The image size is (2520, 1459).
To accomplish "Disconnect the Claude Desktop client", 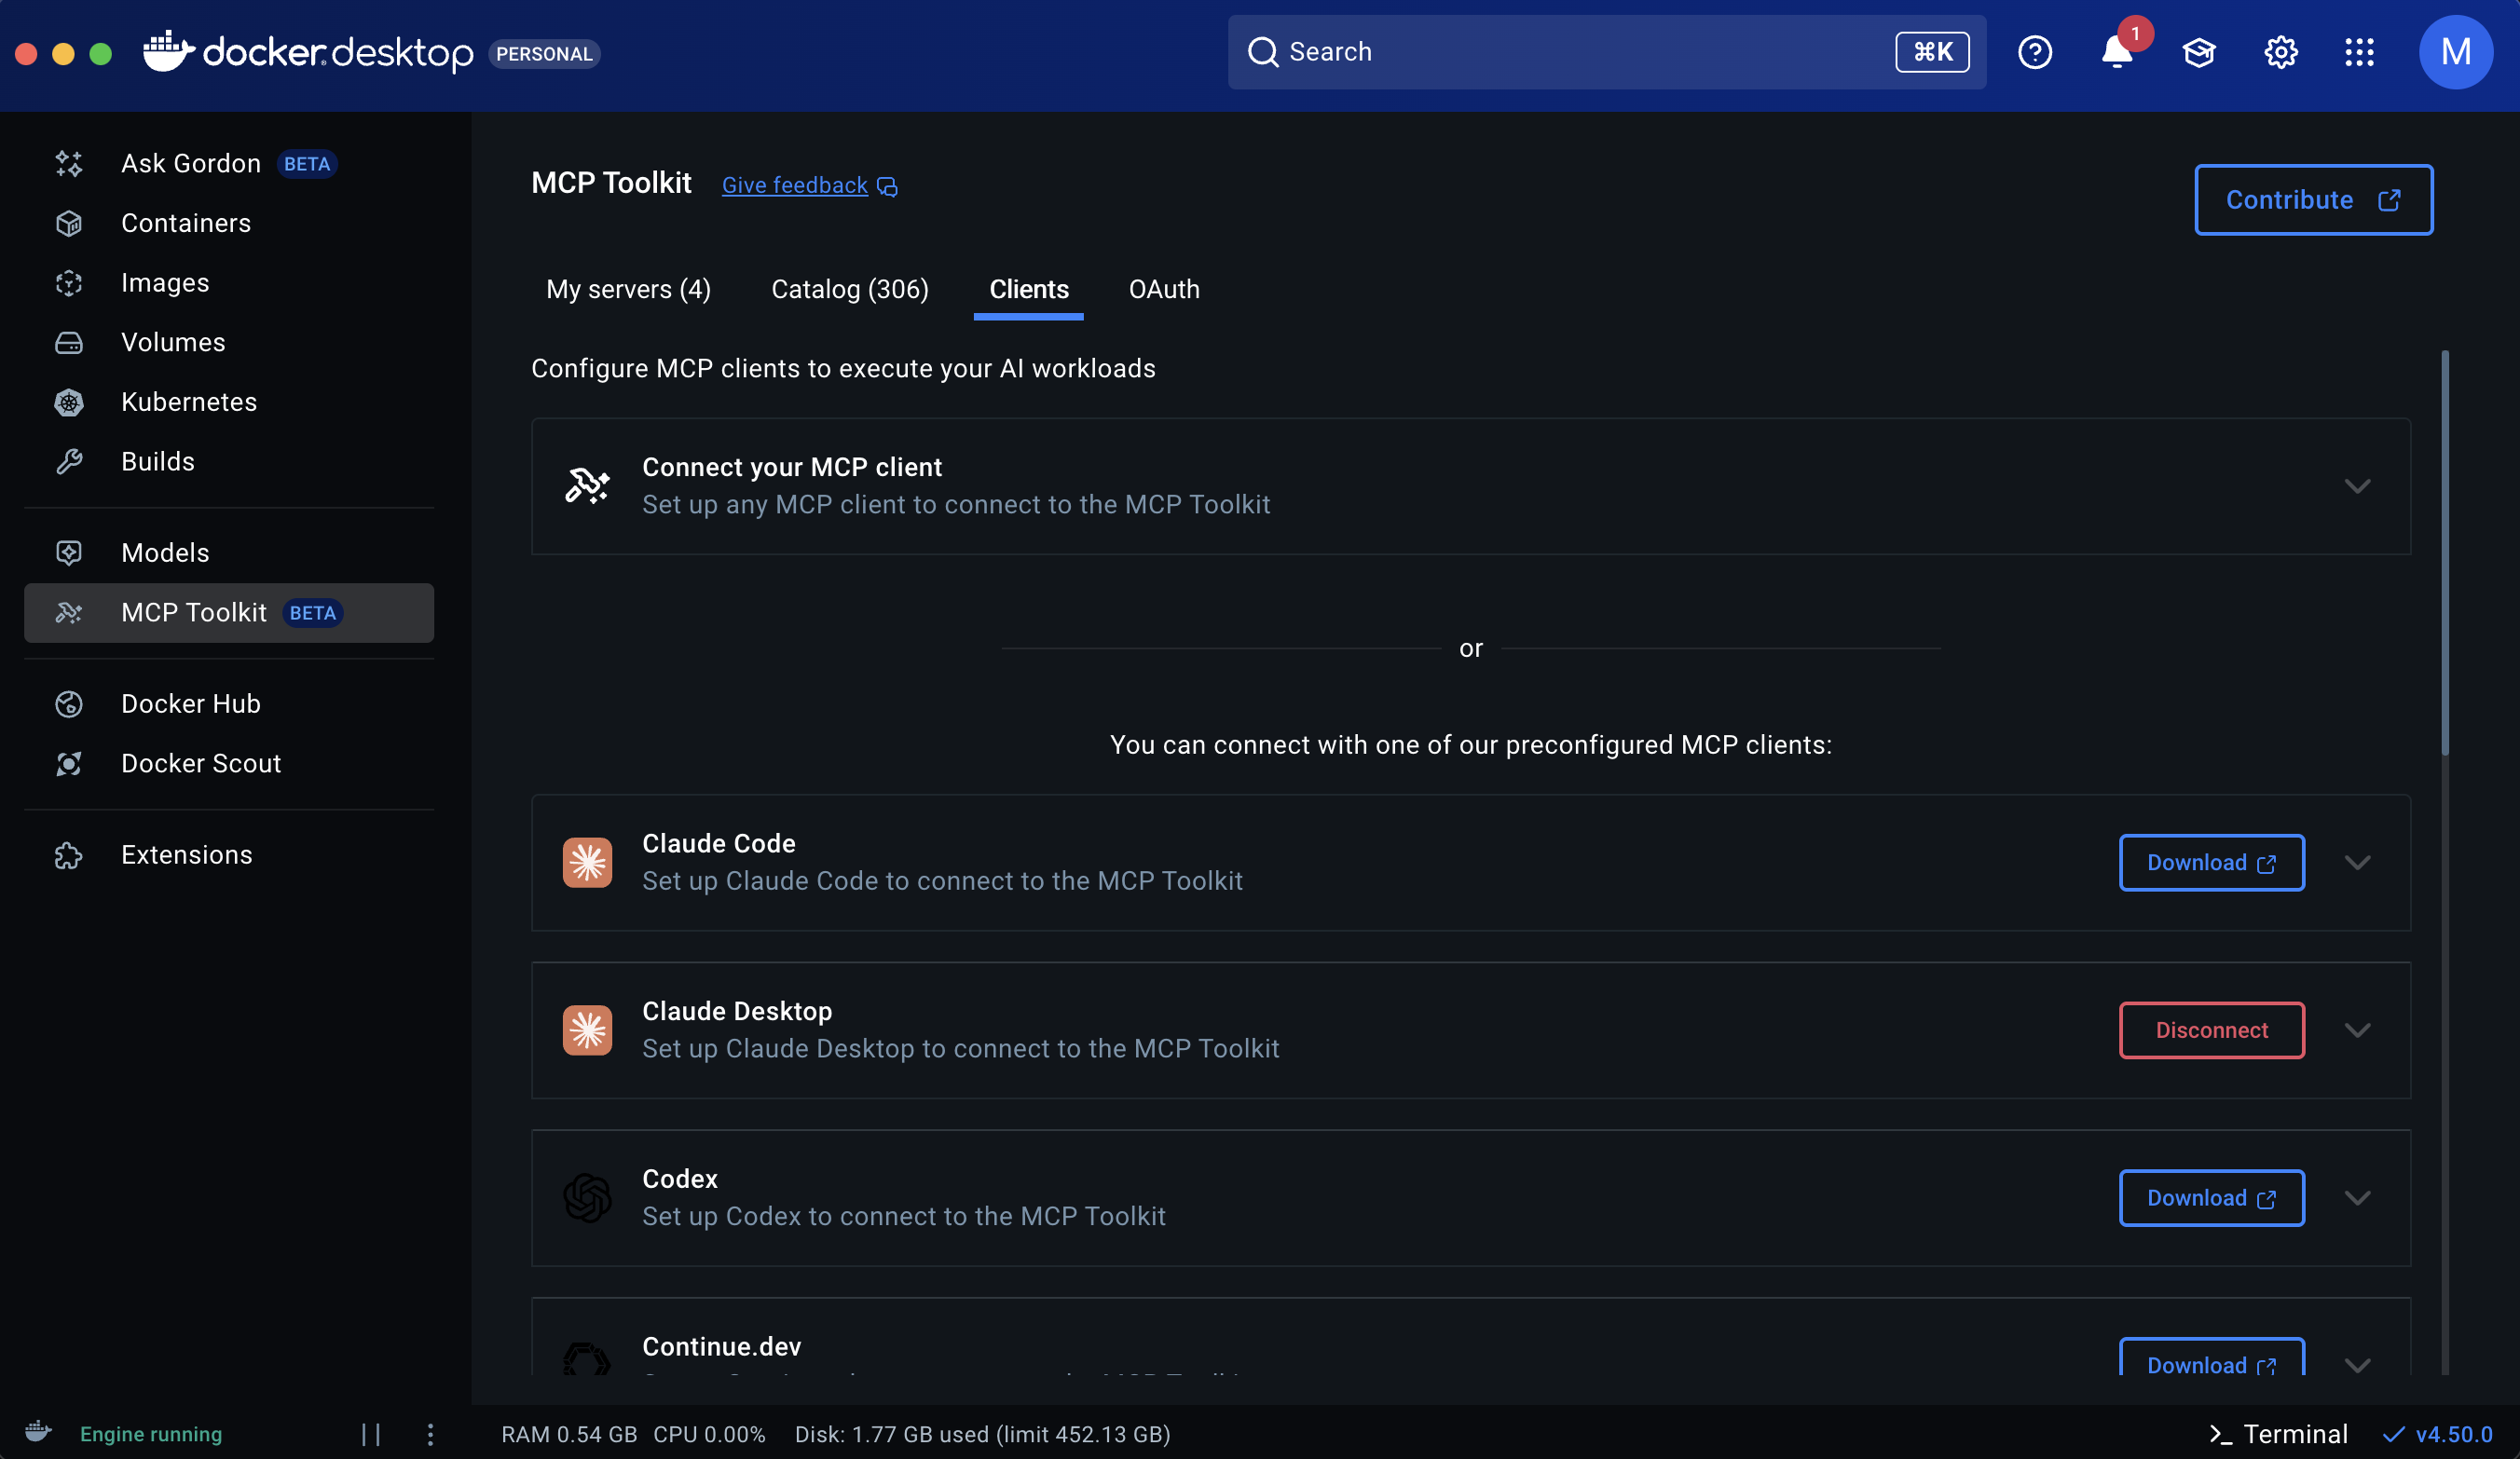I will point(2211,1030).
